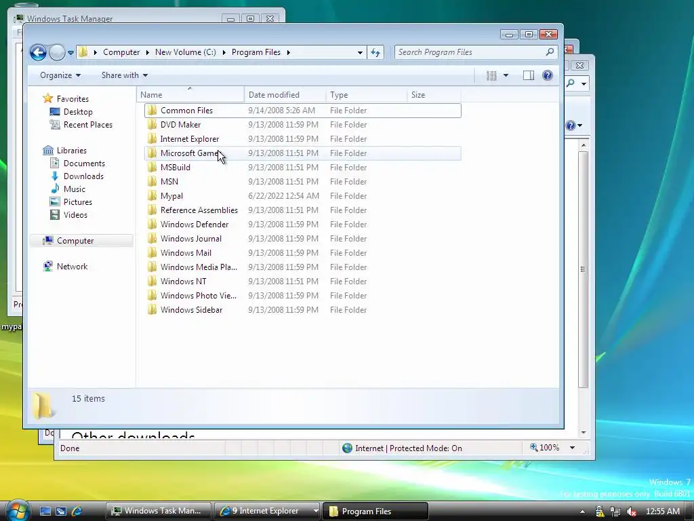Screen dimensions: 694x521
Task: Select Computer in navigation pane
Action: tap(81, 241)
